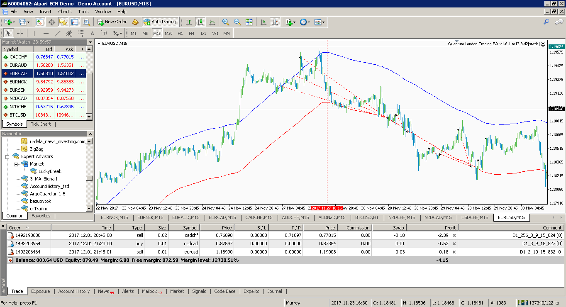Select the vertical line drawing tool

(x=34, y=33)
